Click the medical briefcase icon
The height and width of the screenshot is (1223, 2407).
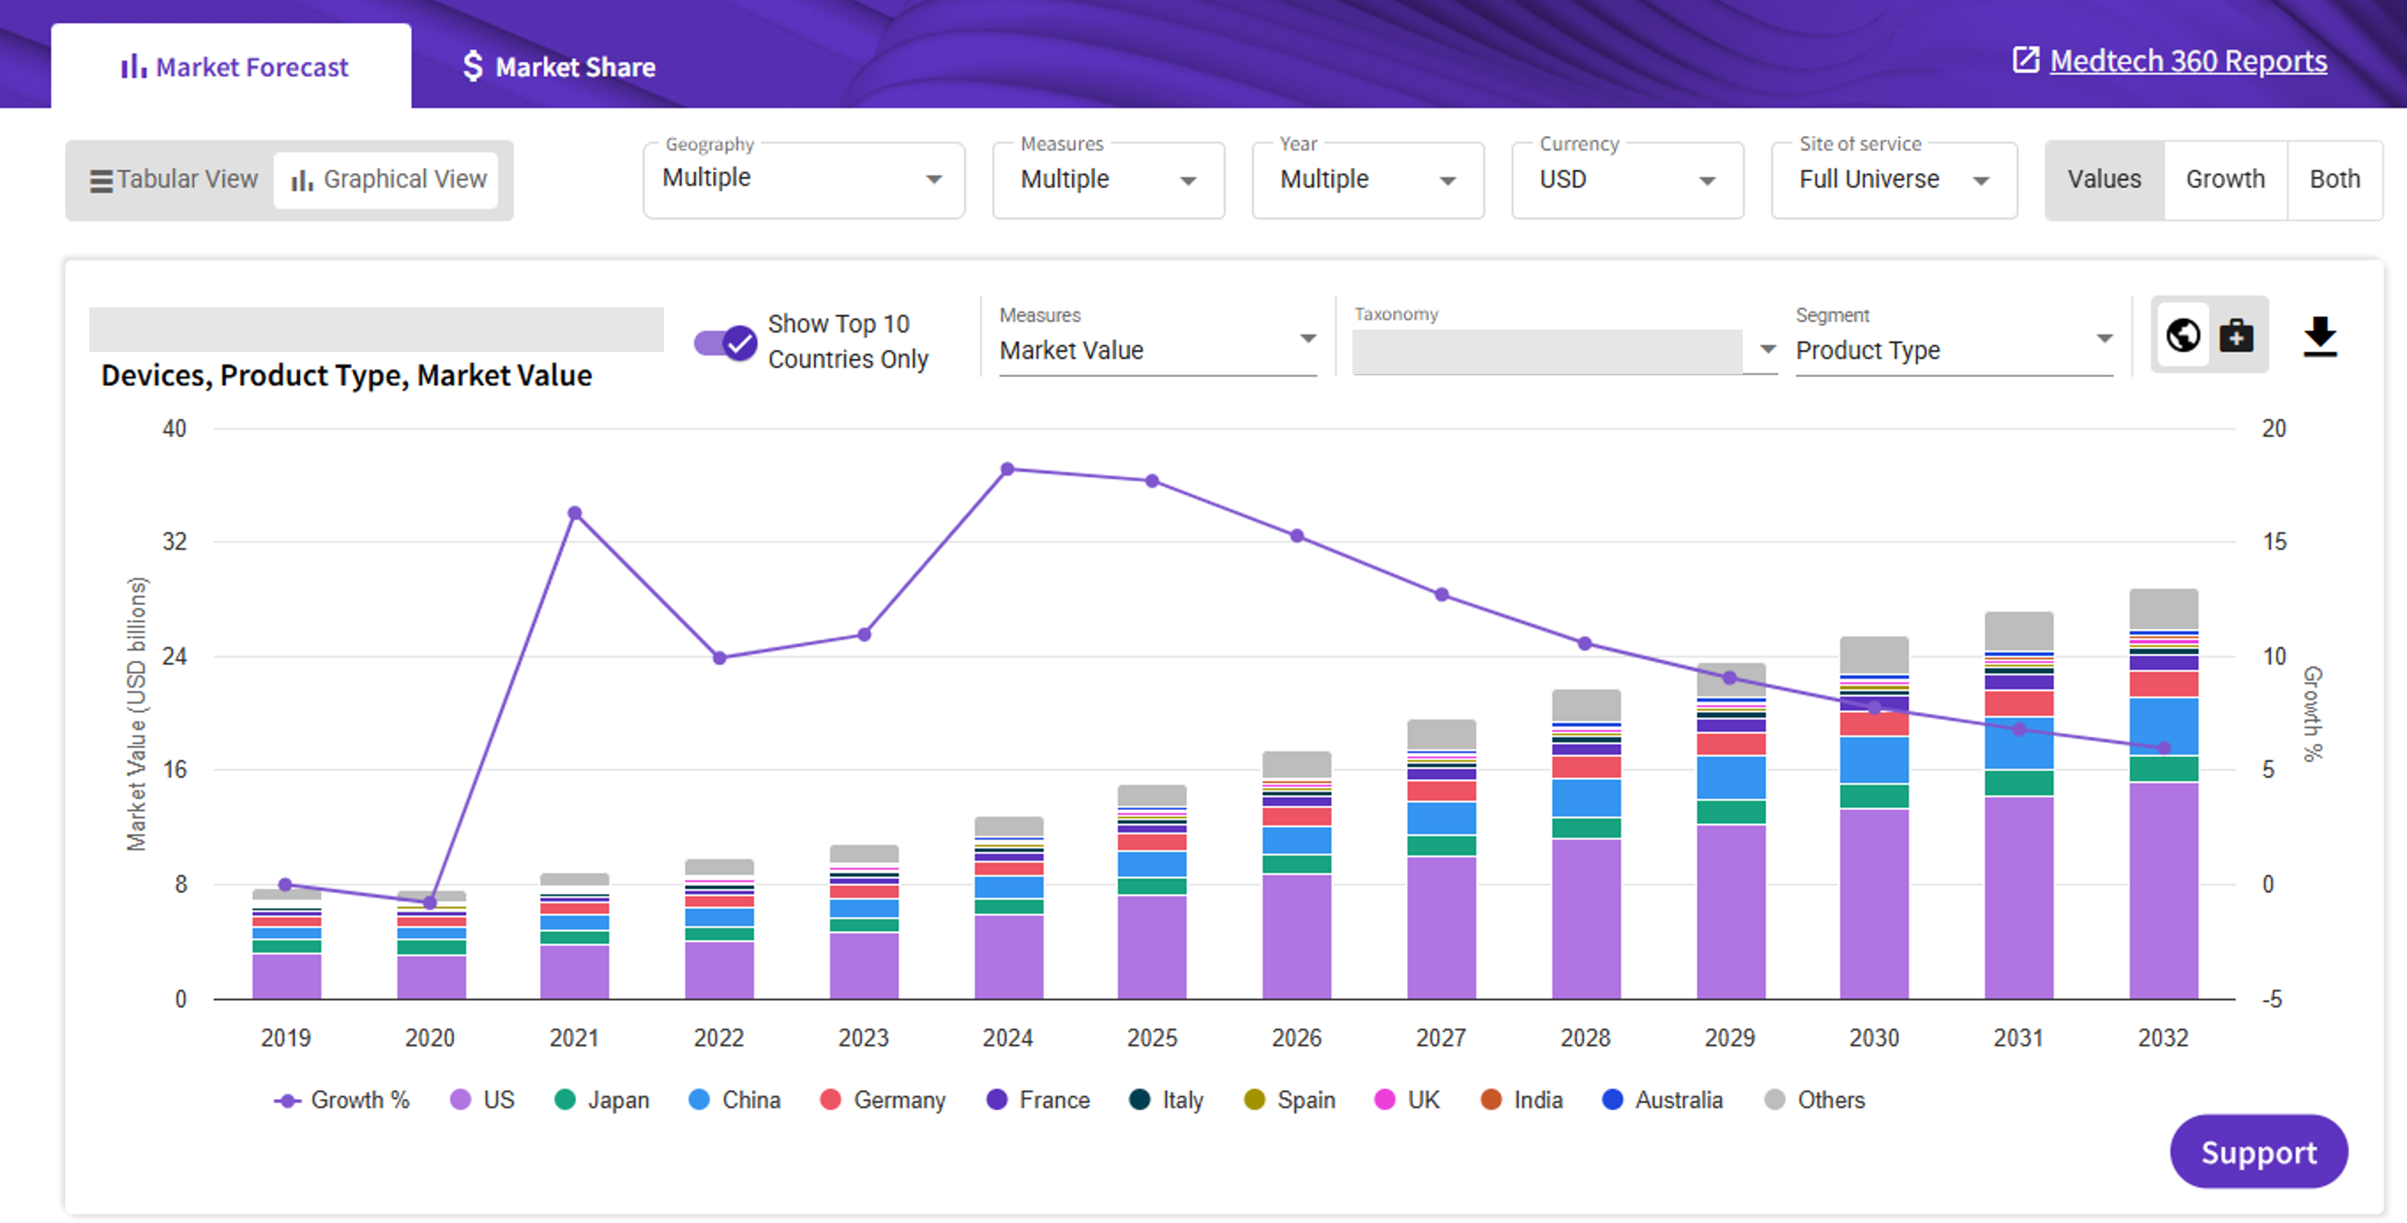[x=2236, y=335]
